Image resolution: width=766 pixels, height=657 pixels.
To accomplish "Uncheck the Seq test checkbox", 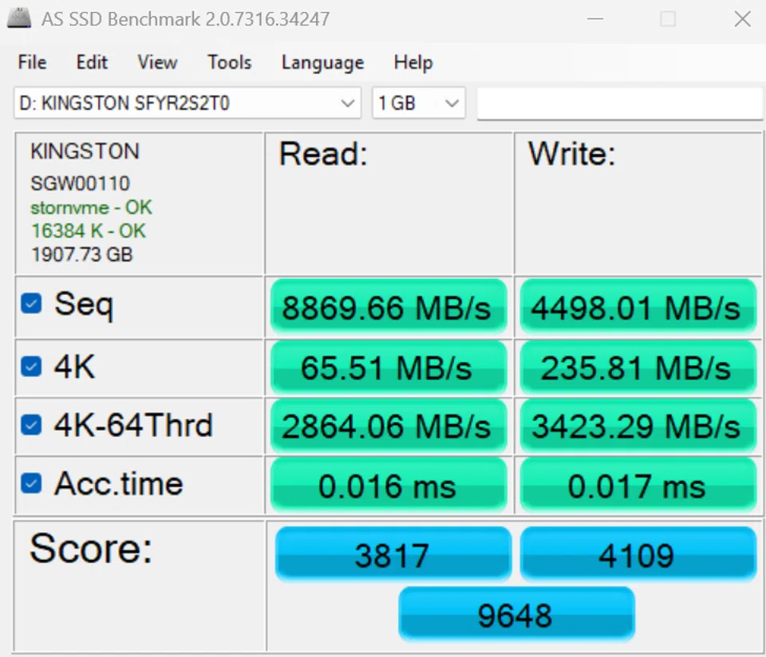I will (x=31, y=304).
